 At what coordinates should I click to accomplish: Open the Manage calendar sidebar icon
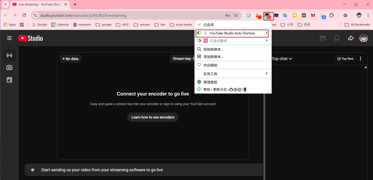(x=9, y=80)
